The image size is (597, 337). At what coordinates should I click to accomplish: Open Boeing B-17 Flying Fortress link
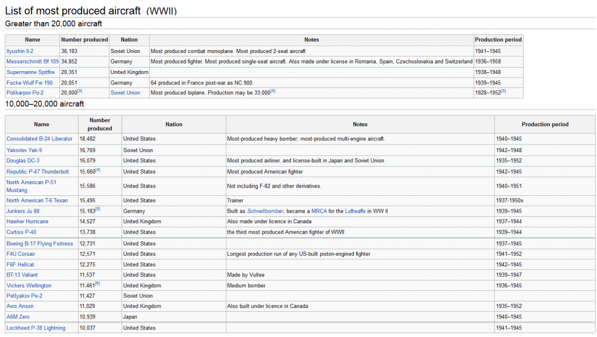point(40,243)
